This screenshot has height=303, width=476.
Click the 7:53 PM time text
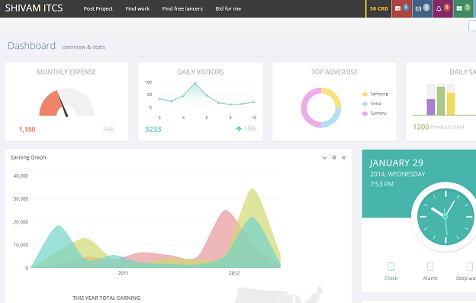point(381,184)
